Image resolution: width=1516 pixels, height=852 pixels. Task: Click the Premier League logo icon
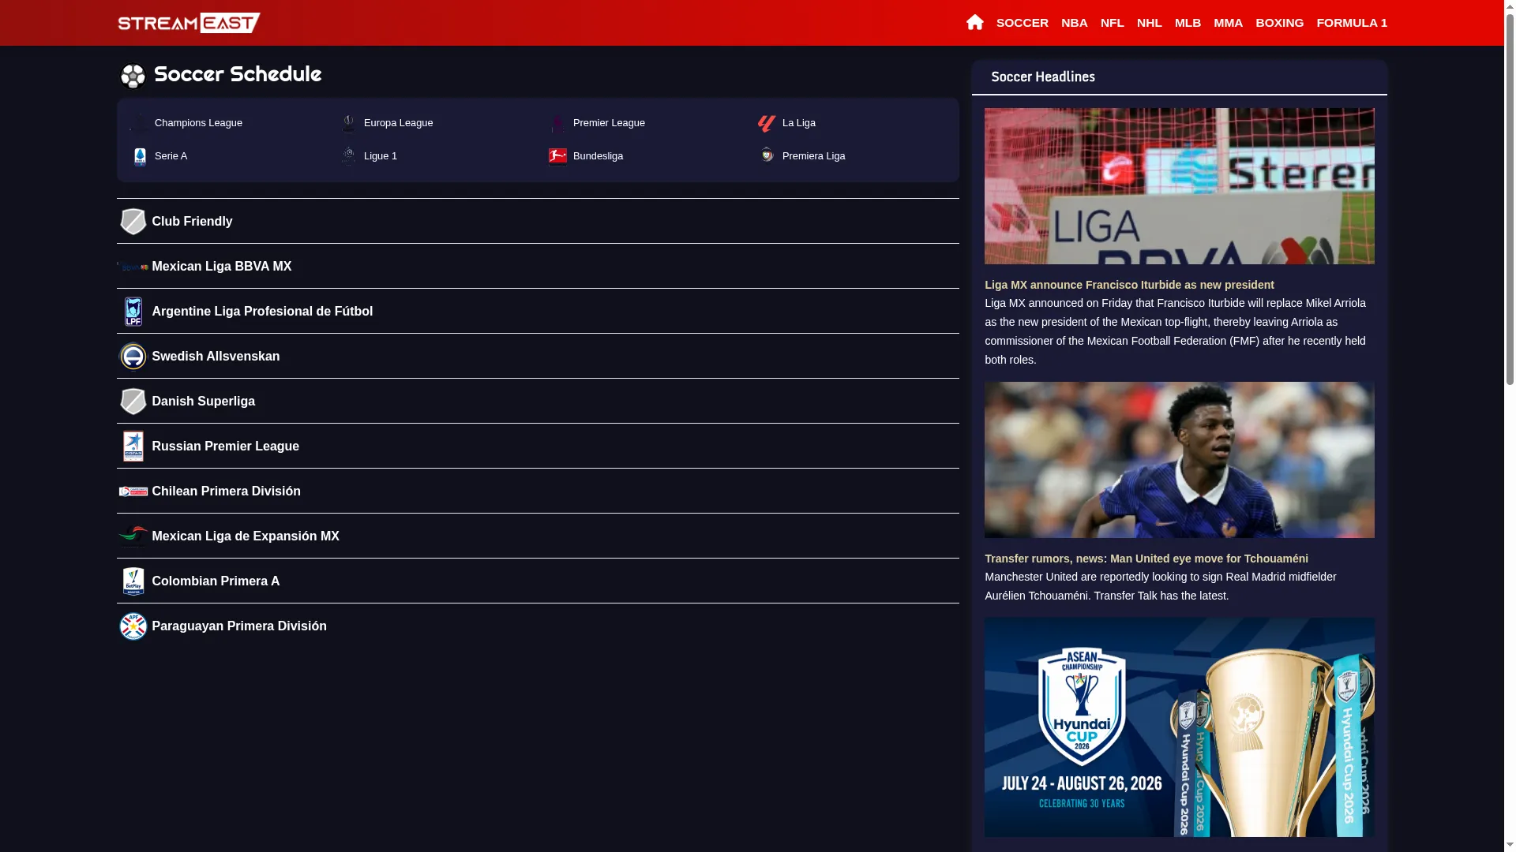[557, 124]
